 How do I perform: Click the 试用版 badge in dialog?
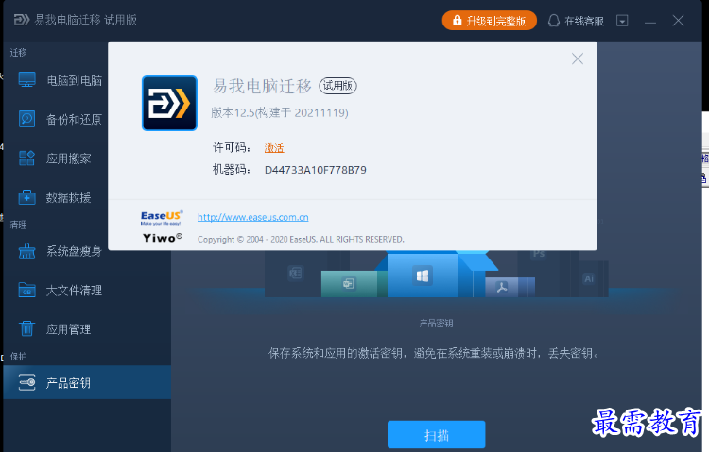click(x=337, y=85)
